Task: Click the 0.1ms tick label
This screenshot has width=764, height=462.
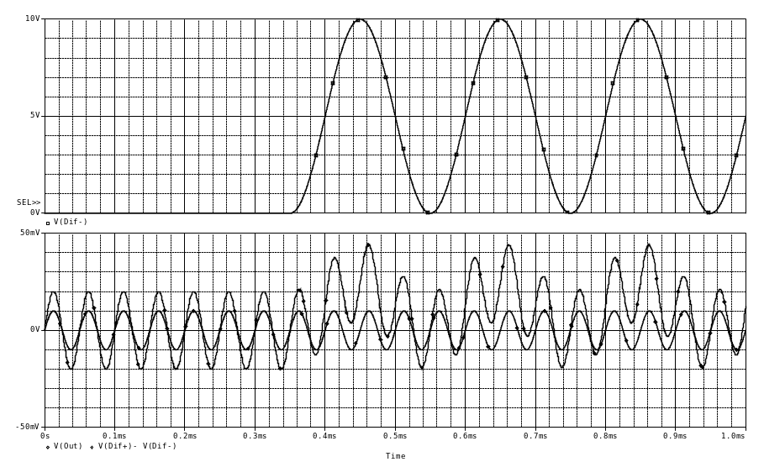Action: [x=114, y=437]
